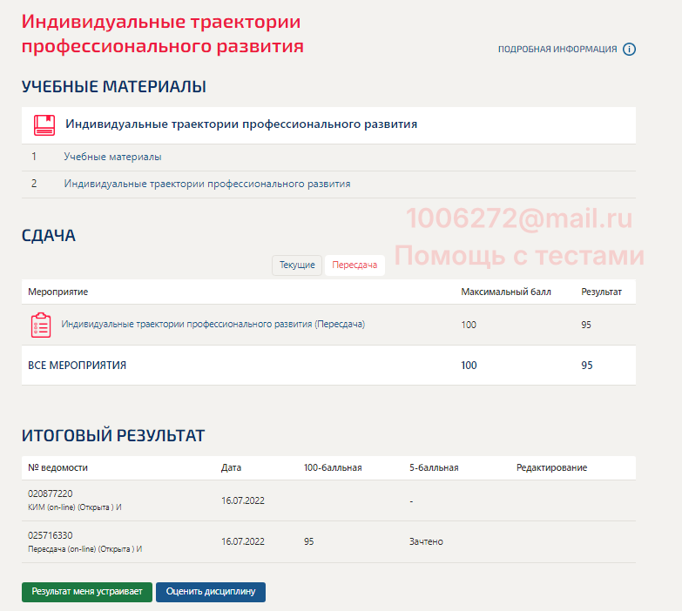Click the info icon beside Подробная информация

(629, 49)
